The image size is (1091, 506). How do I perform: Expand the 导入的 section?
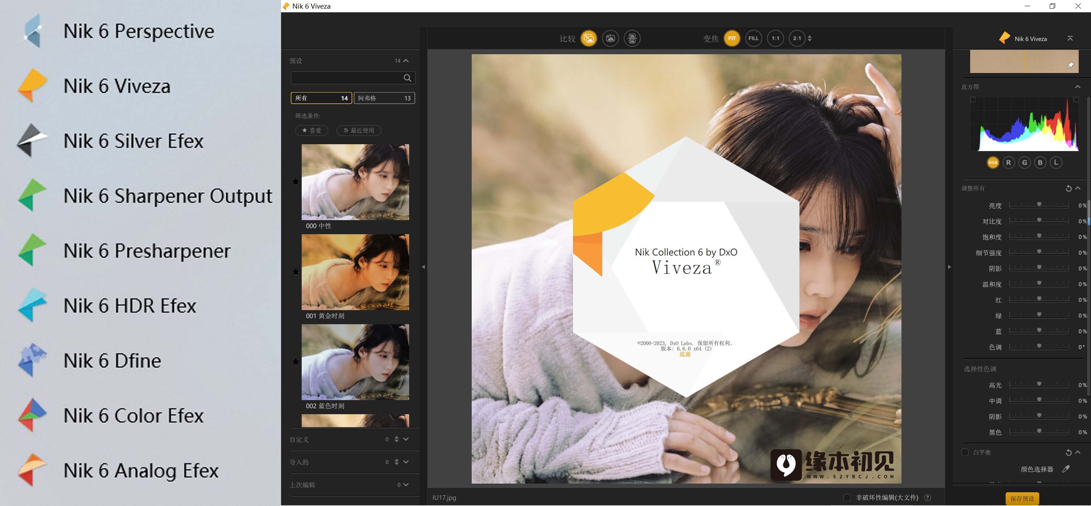(x=406, y=462)
